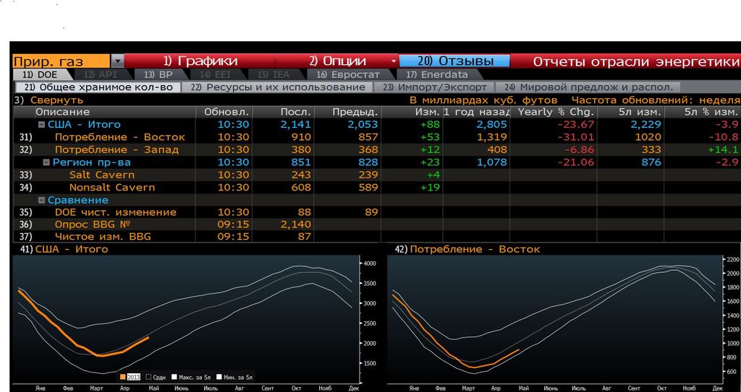Select the 14) EEI tab
This screenshot has height=392, width=741.
[216, 74]
